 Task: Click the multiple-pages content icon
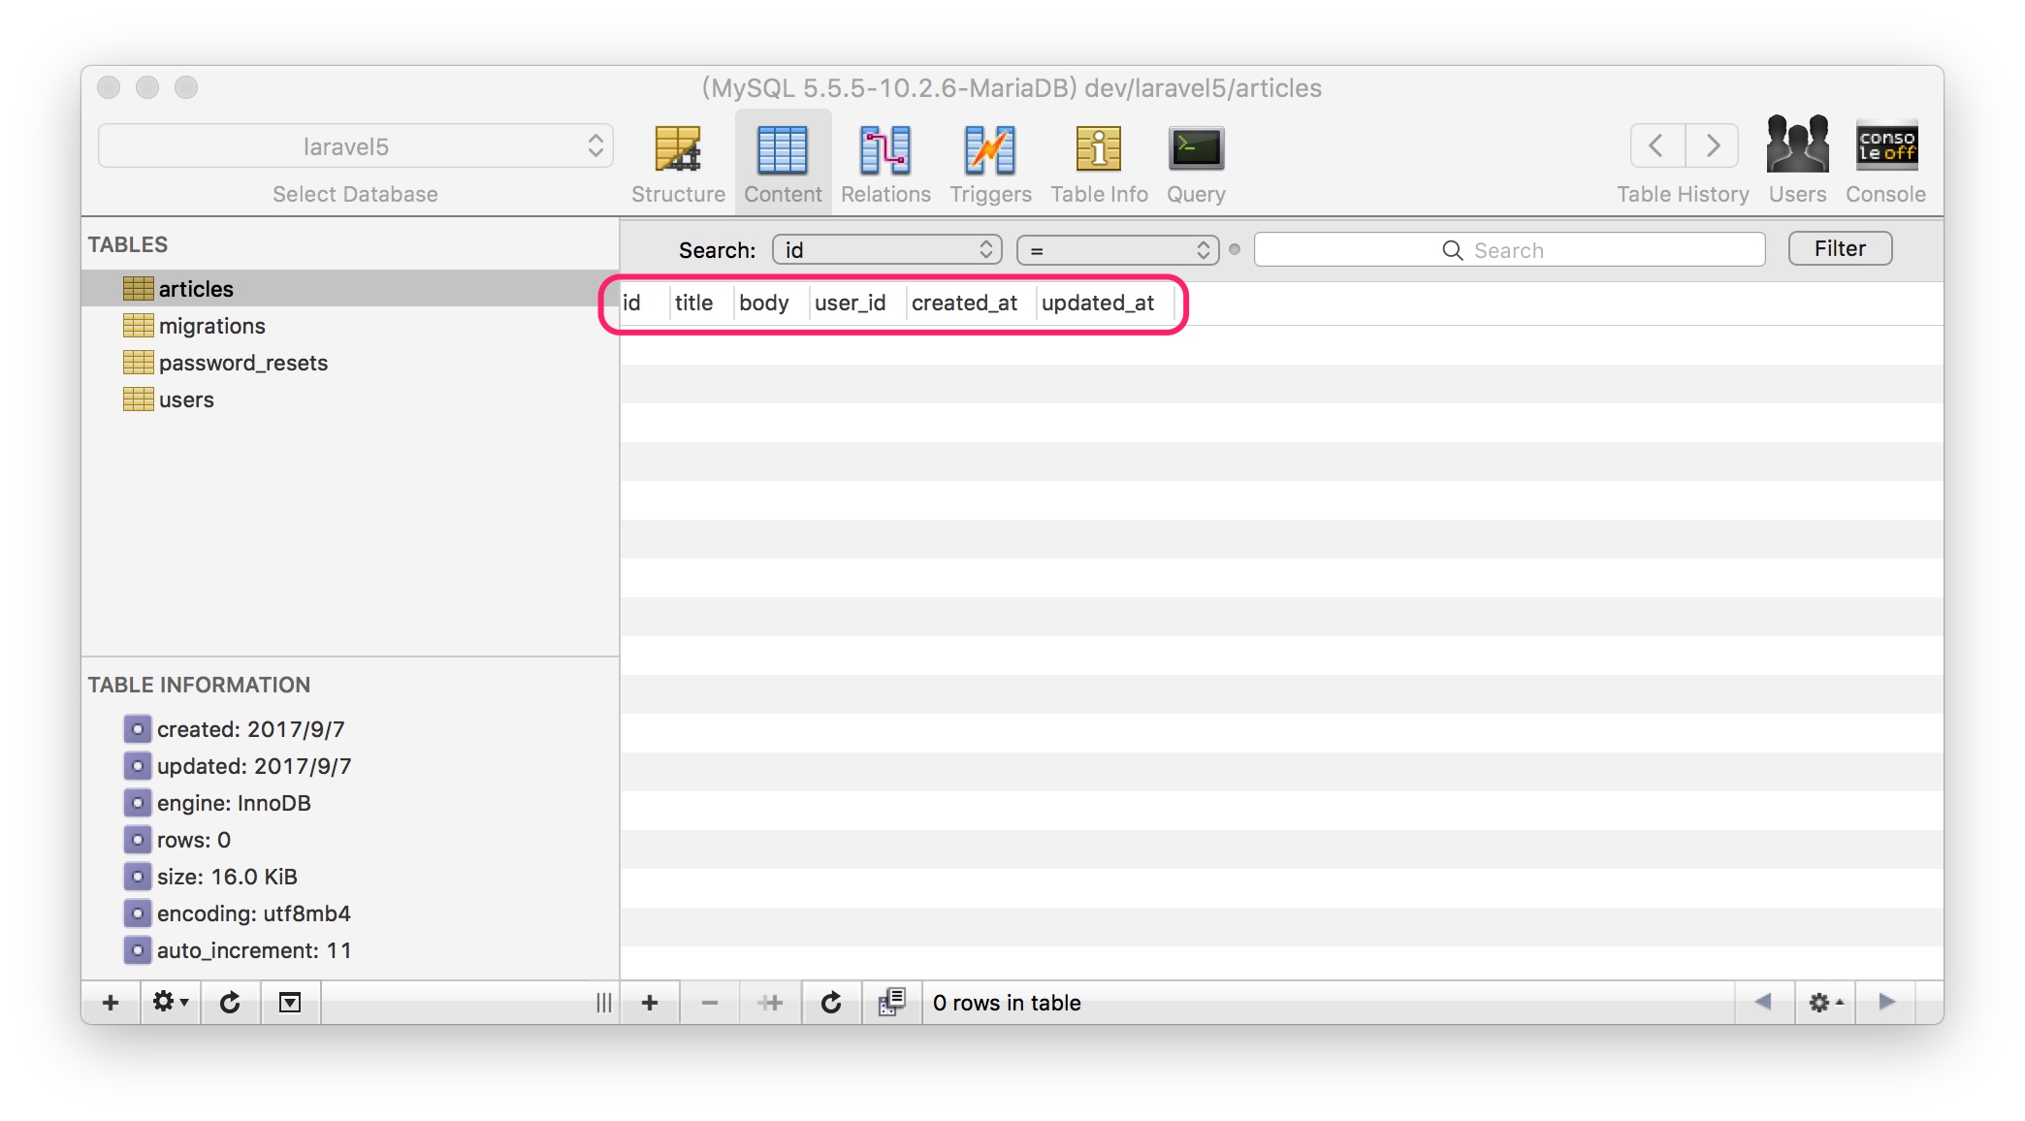(891, 1002)
